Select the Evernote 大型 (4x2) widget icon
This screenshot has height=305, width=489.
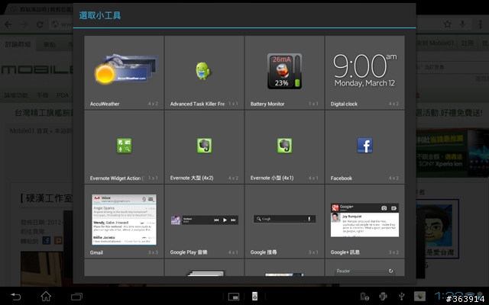point(204,146)
